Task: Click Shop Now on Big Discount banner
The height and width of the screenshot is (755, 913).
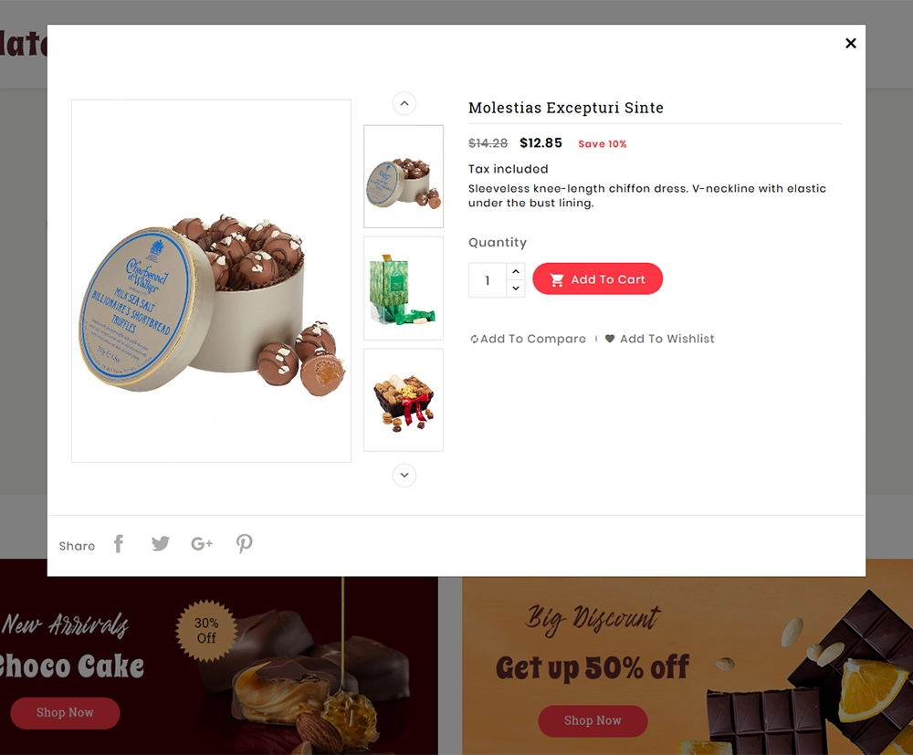Action: click(593, 720)
